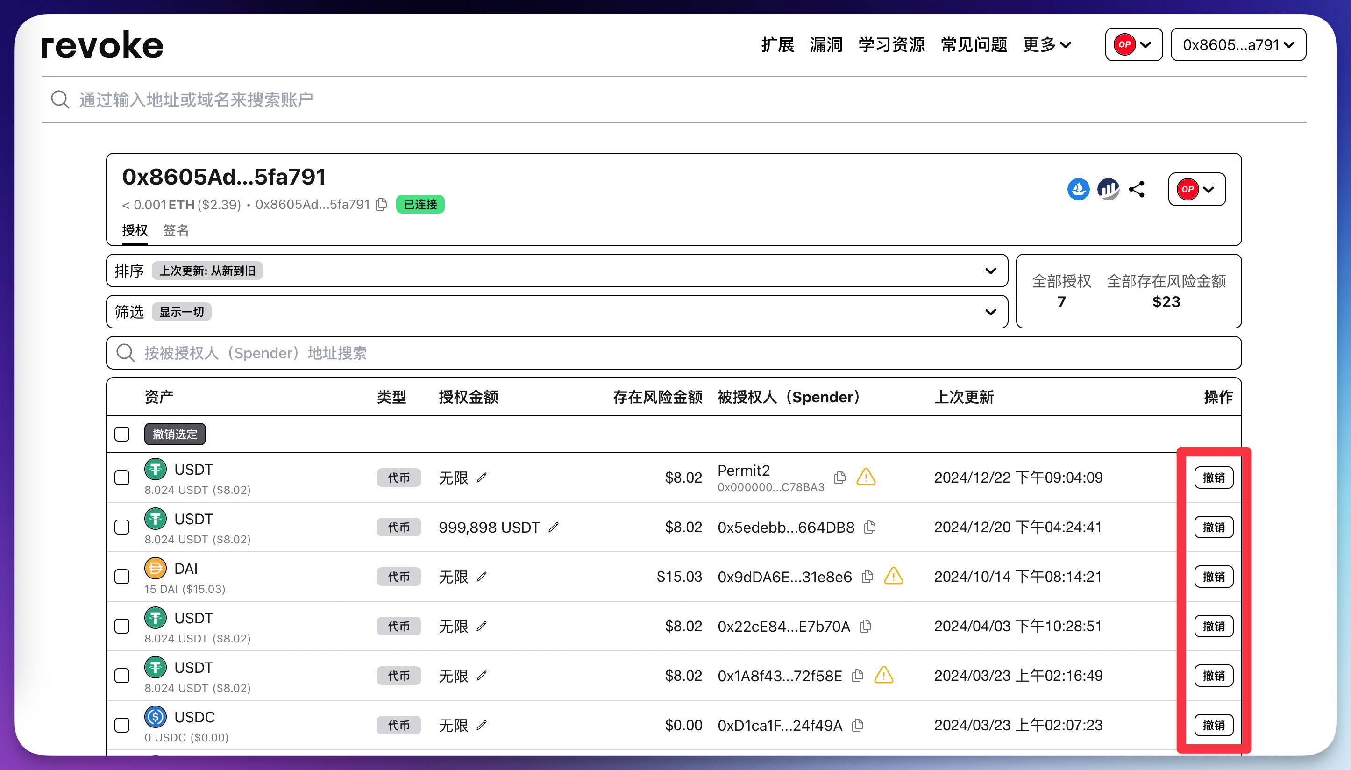This screenshot has width=1351, height=770.
Task: Tick checkbox for the 2024/04/03 USDT row
Action: [122, 626]
